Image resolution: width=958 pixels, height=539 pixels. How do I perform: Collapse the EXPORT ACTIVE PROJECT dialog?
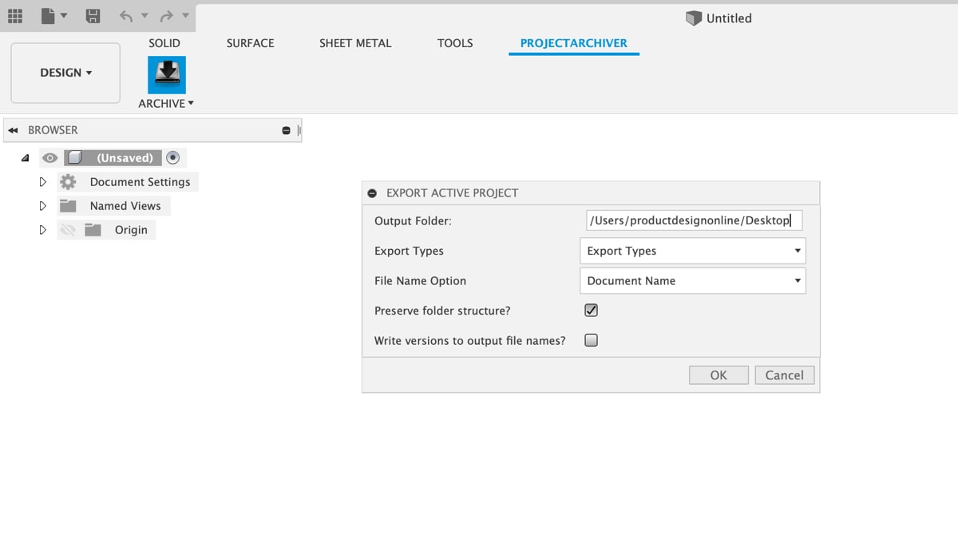(x=372, y=193)
